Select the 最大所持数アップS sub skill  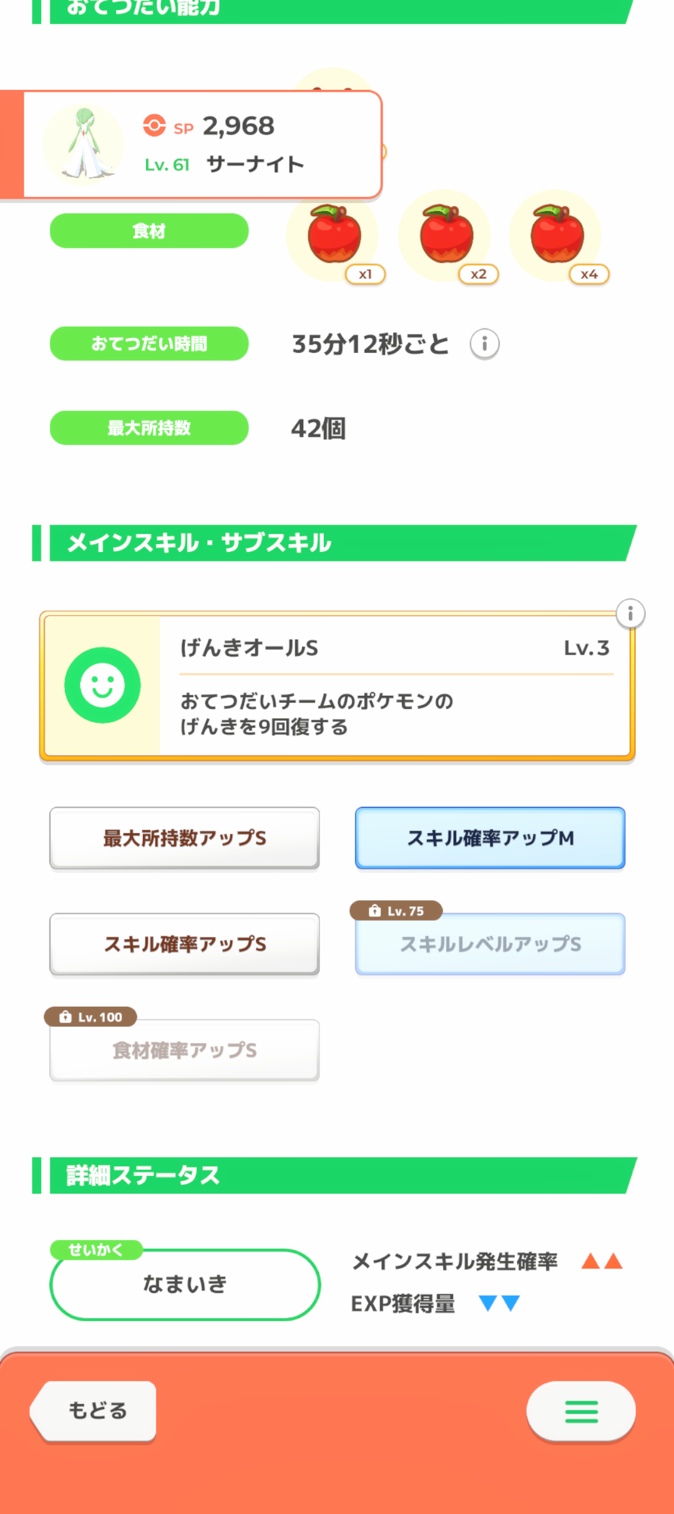click(185, 838)
